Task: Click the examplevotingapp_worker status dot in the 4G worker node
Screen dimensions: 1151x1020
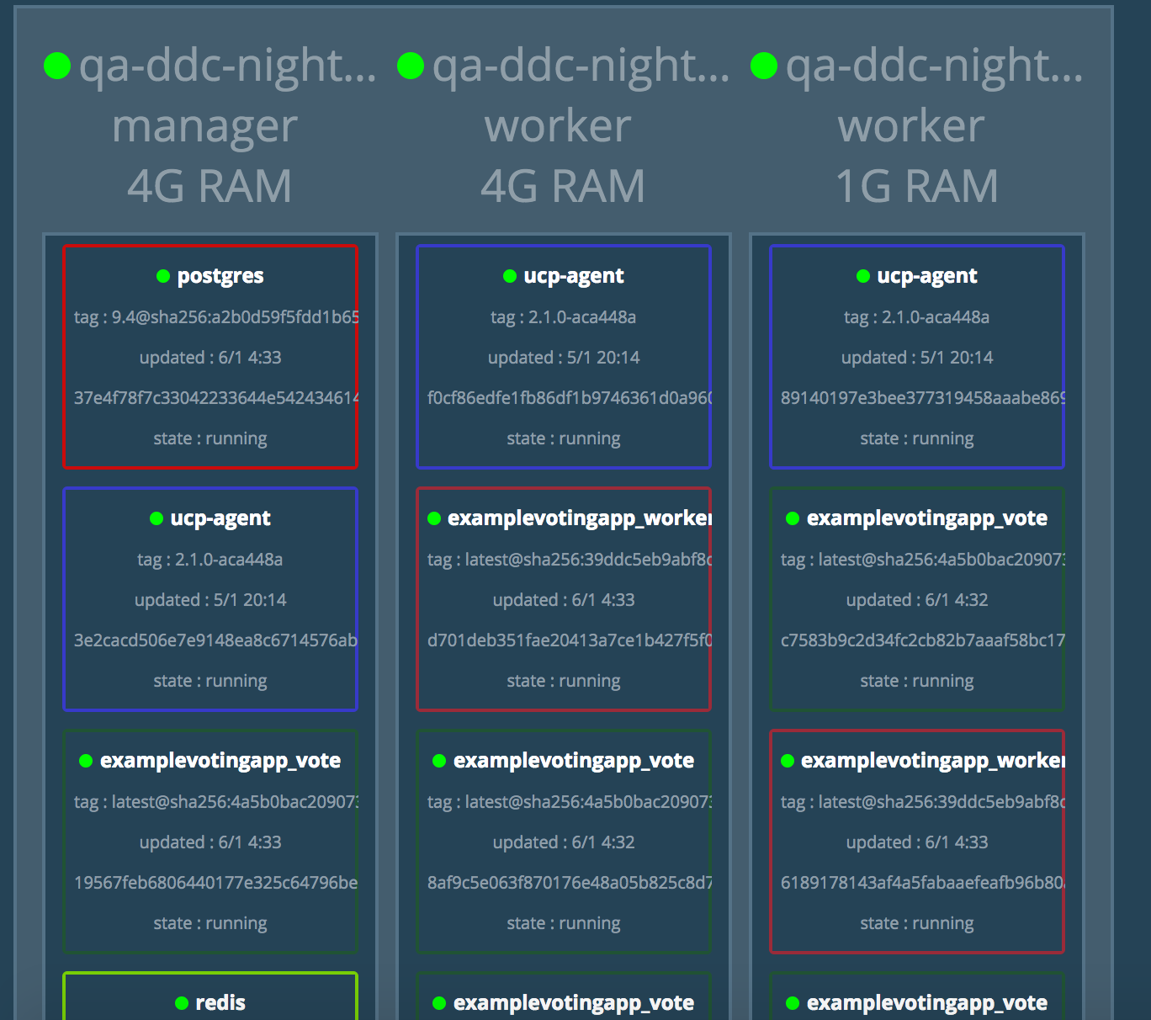Action: tap(434, 518)
